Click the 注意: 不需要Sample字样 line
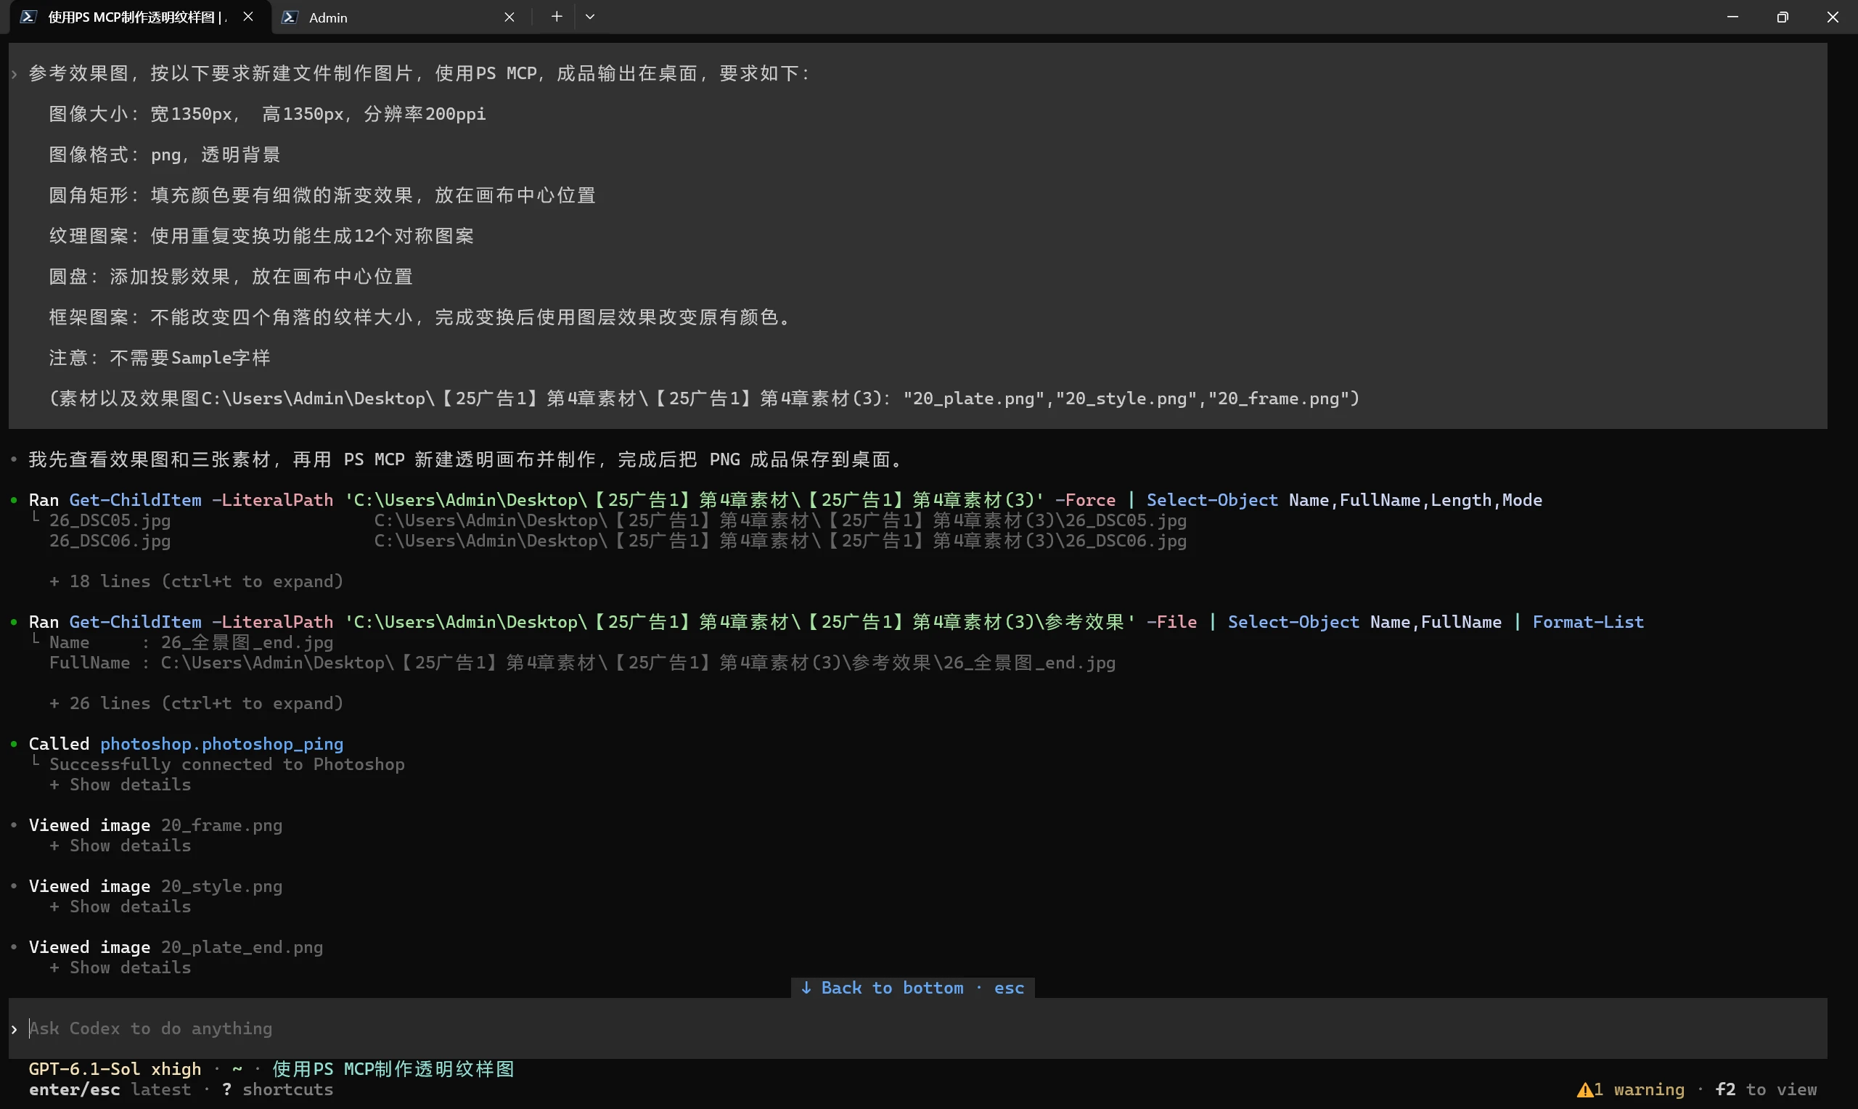Viewport: 1858px width, 1109px height. 160,358
